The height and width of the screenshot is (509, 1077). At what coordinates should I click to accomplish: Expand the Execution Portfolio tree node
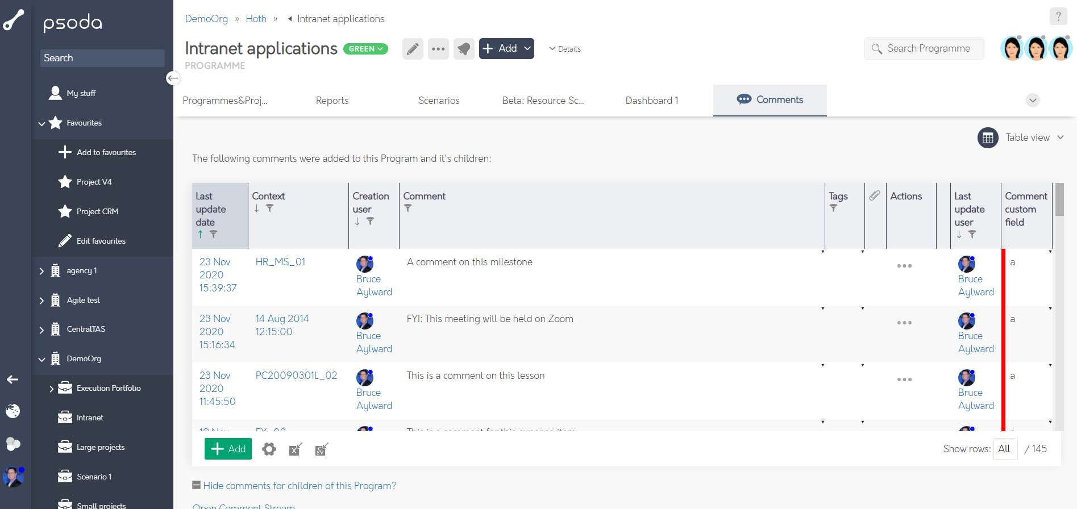point(51,389)
